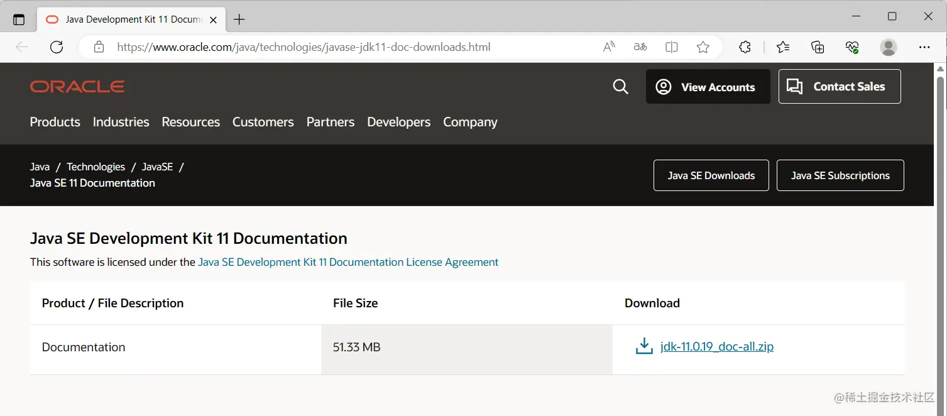Open translate page icon
Viewport: 947px width, 416px height.
pyautogui.click(x=640, y=47)
